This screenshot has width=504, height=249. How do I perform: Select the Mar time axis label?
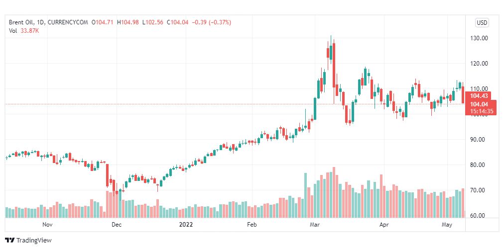click(x=315, y=225)
